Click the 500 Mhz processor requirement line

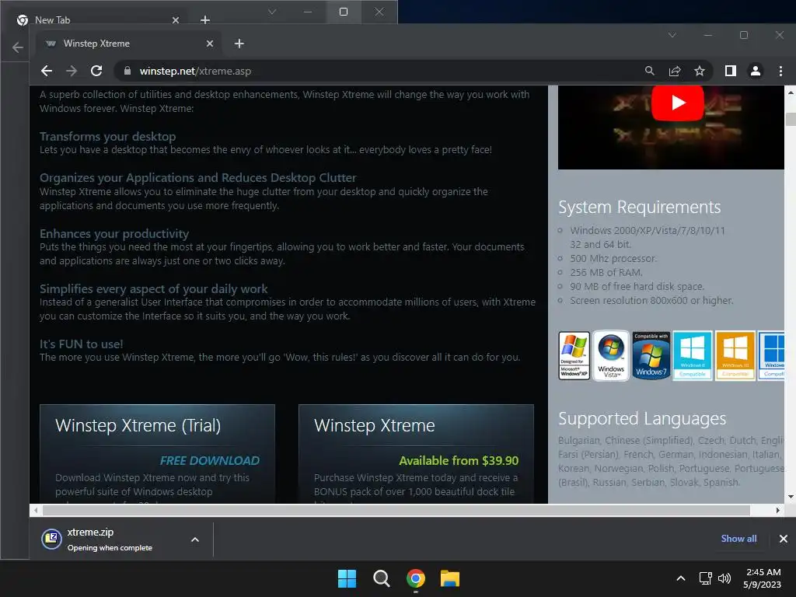click(613, 258)
